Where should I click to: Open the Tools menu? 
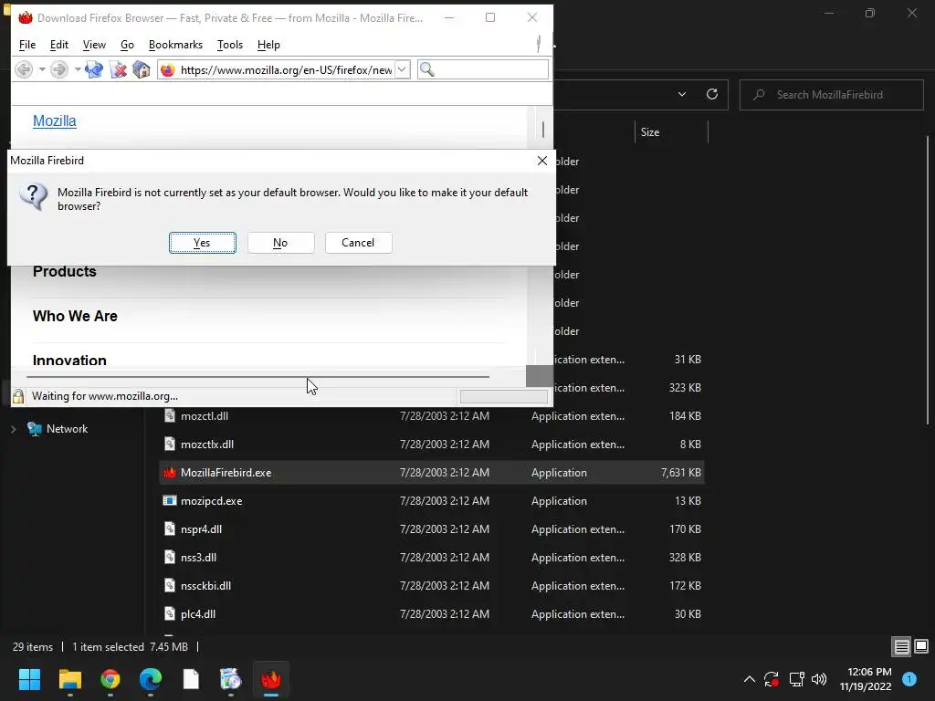pyautogui.click(x=230, y=45)
